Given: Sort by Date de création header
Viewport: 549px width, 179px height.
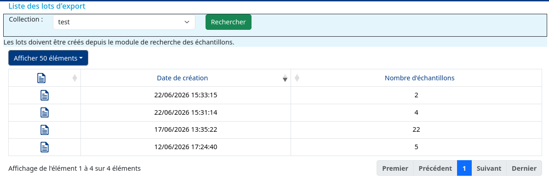Looking at the screenshot, I should 183,78.
